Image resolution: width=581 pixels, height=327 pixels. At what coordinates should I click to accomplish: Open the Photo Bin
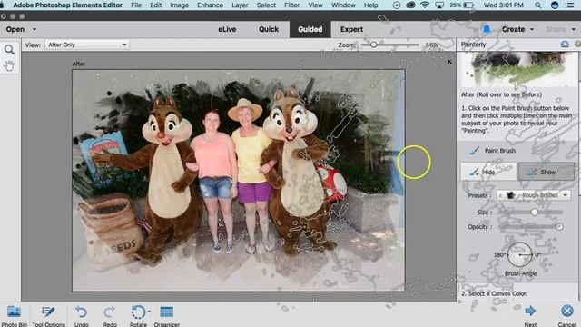(15, 315)
